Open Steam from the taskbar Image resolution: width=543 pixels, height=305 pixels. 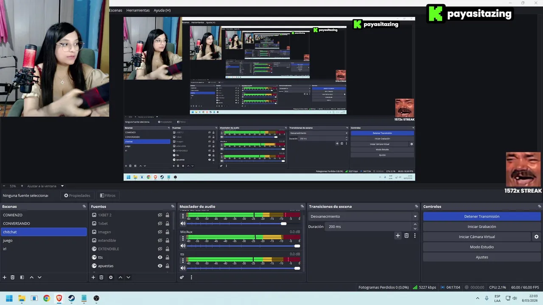click(71, 298)
